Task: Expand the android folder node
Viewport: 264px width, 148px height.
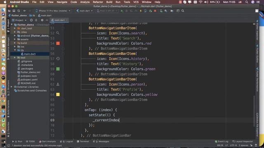Action: coord(15,36)
